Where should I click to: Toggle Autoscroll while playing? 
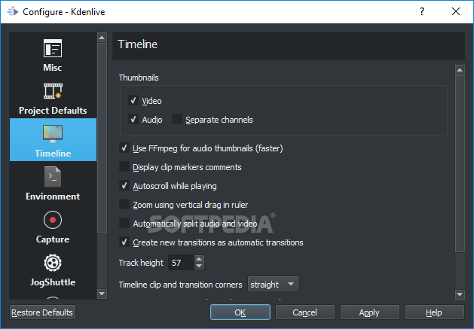(124, 185)
